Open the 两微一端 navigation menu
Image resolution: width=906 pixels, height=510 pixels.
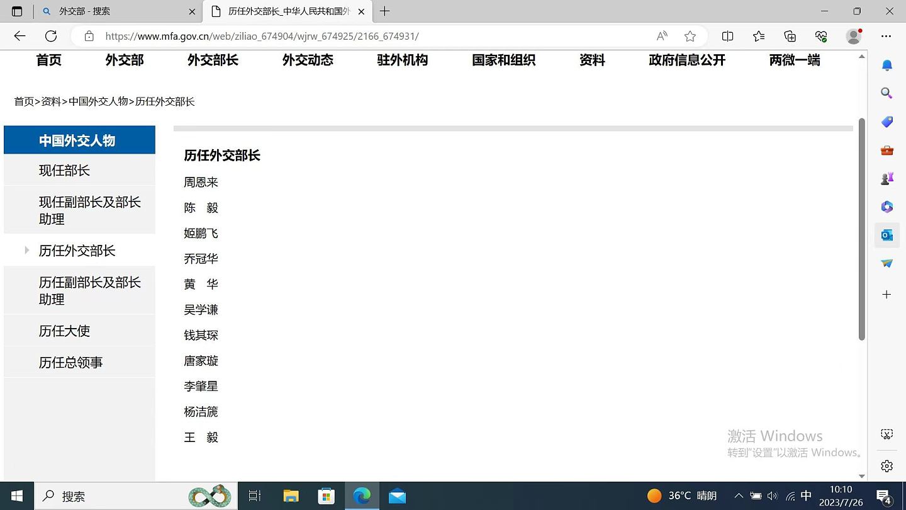click(795, 60)
